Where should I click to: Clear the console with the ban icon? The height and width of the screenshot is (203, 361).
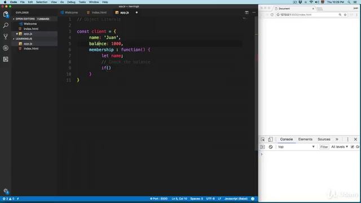pos(271,147)
